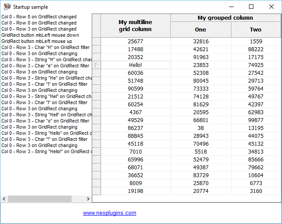Select cell 65996
Image resolution: width=282 pixels, height=224 pixels.
click(x=136, y=160)
